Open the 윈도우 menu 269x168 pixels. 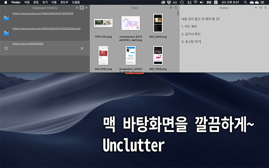pos(64,2)
